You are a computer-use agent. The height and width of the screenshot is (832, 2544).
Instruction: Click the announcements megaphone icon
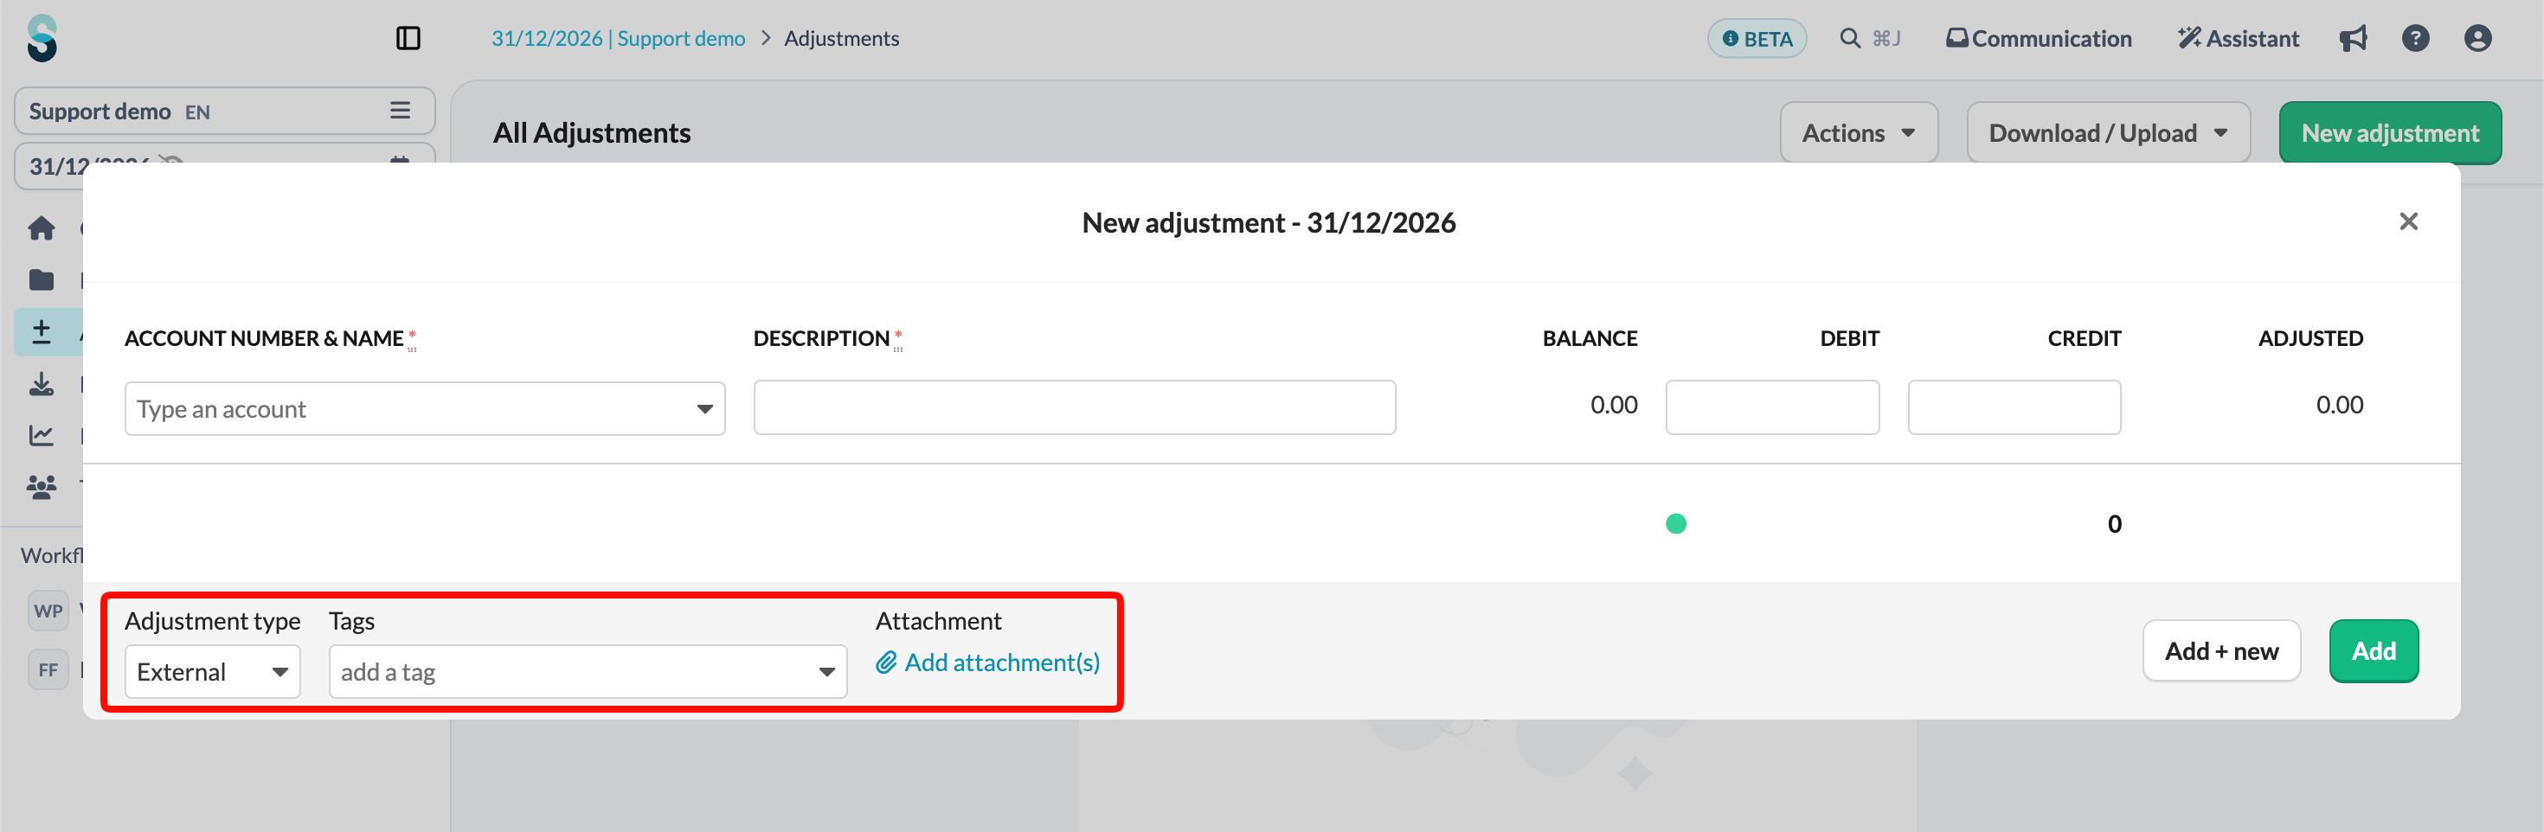point(2353,39)
